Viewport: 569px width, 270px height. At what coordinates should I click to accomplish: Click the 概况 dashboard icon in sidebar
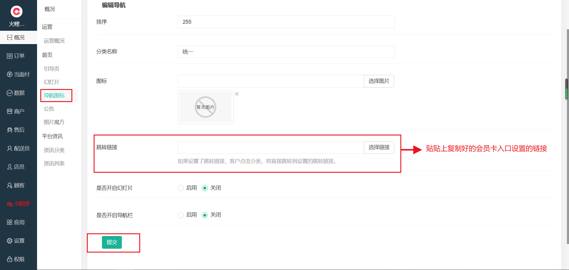[x=10, y=38]
